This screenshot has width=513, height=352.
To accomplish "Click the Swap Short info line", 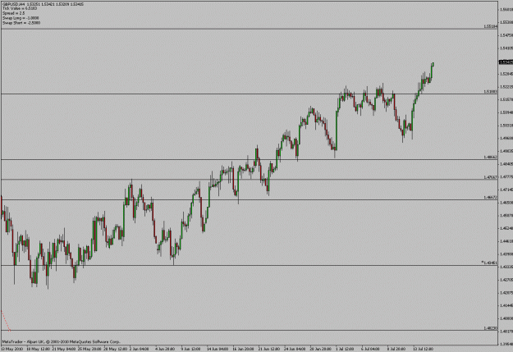I will click(x=21, y=23).
